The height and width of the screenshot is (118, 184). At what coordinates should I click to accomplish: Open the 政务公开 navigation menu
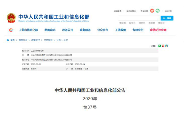click(67, 30)
